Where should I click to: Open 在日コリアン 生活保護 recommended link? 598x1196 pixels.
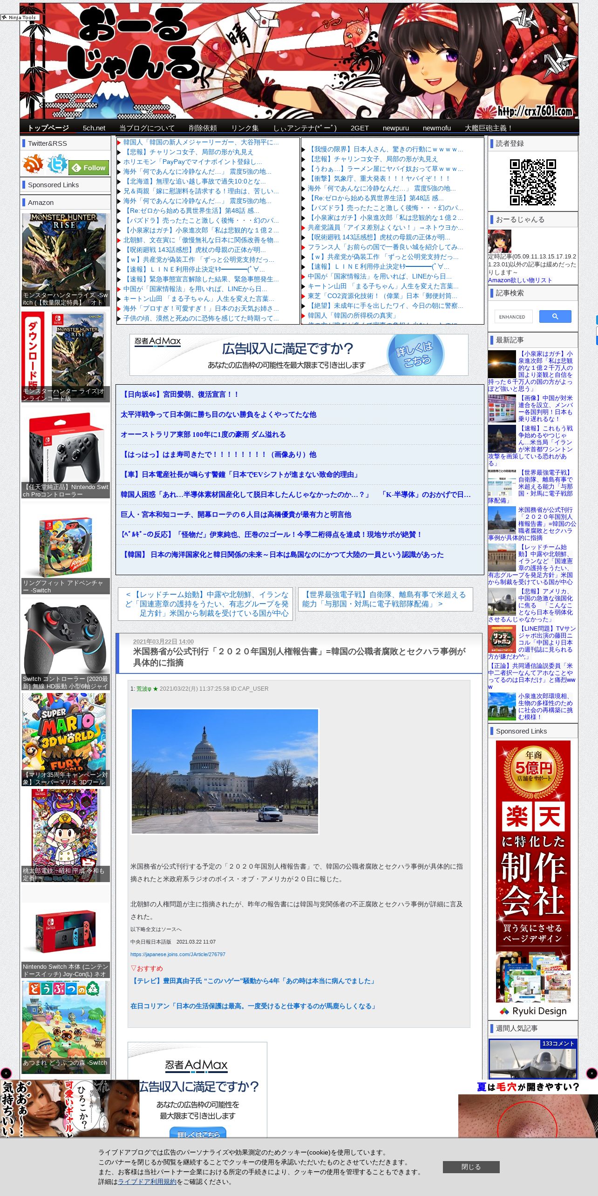(x=254, y=1006)
